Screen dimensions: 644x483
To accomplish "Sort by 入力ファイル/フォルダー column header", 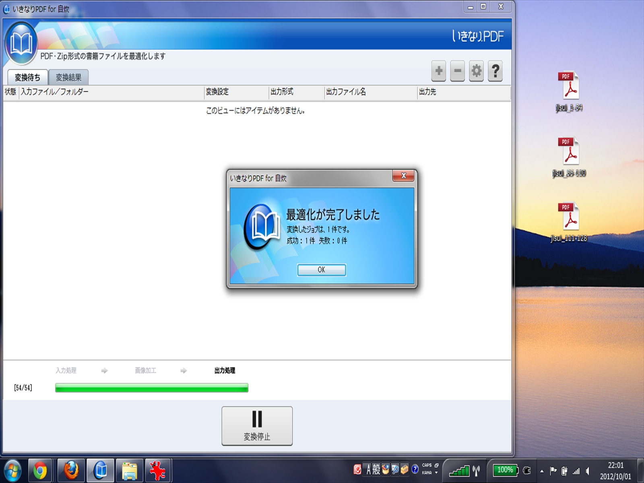I will click(111, 92).
